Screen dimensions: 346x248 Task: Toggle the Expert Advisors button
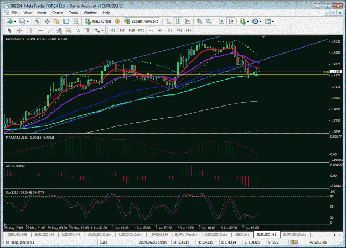point(142,22)
